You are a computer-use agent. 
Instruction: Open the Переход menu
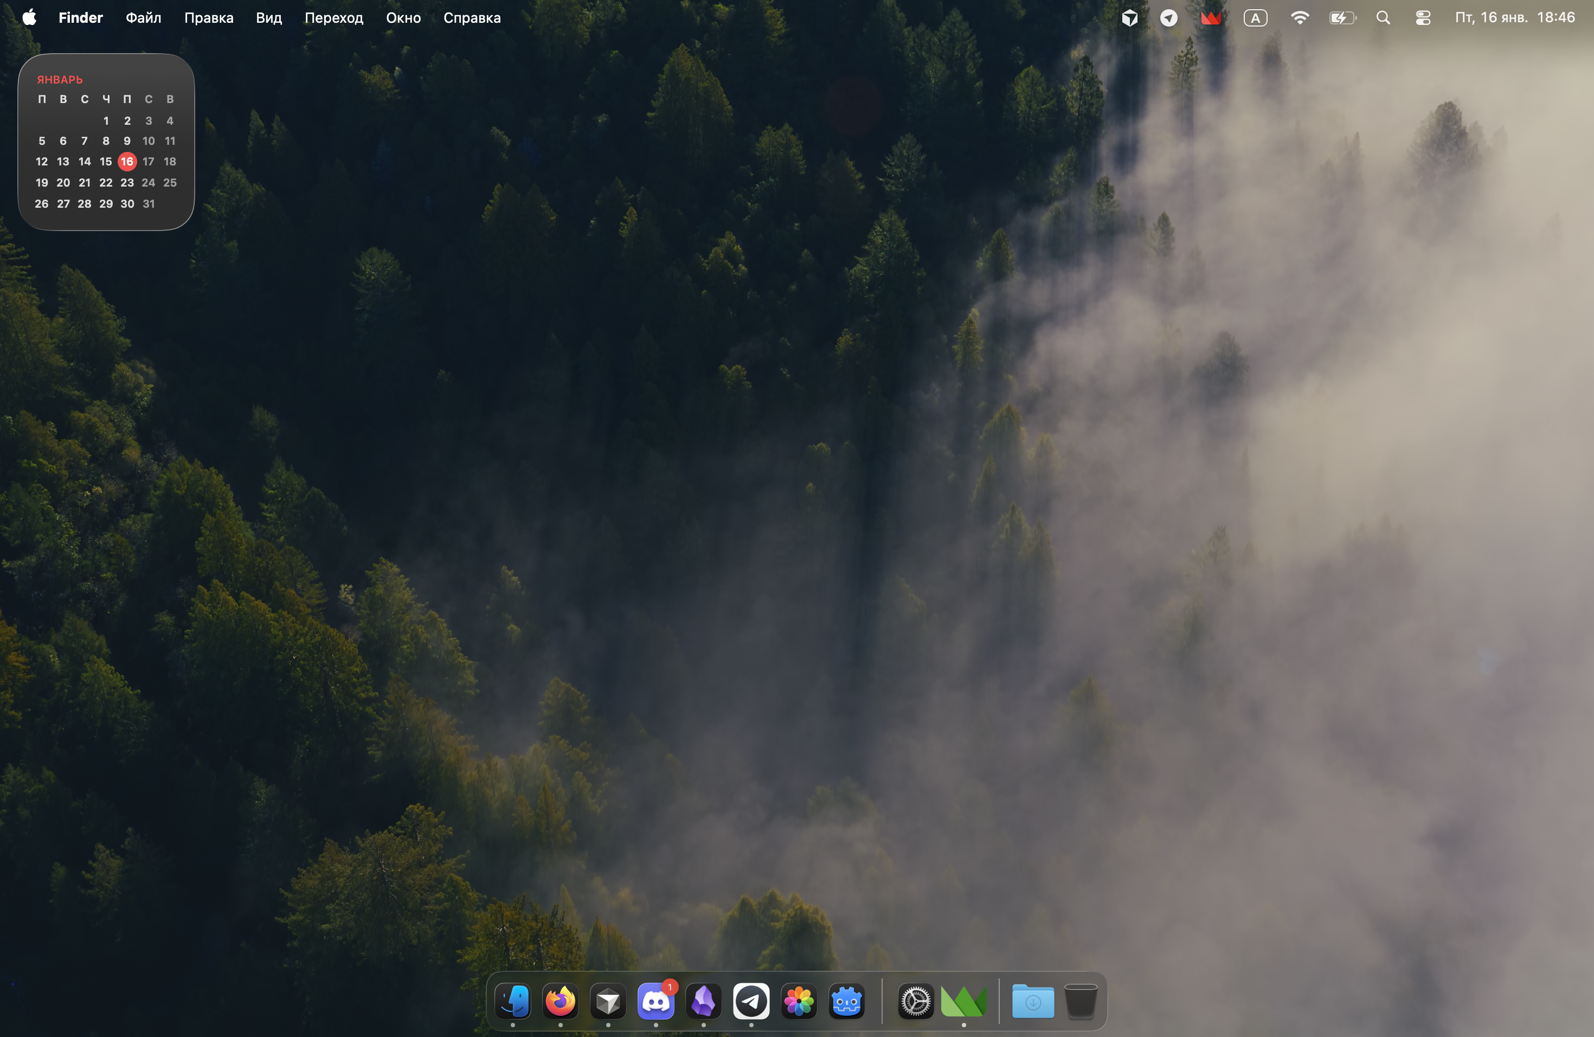click(x=333, y=18)
